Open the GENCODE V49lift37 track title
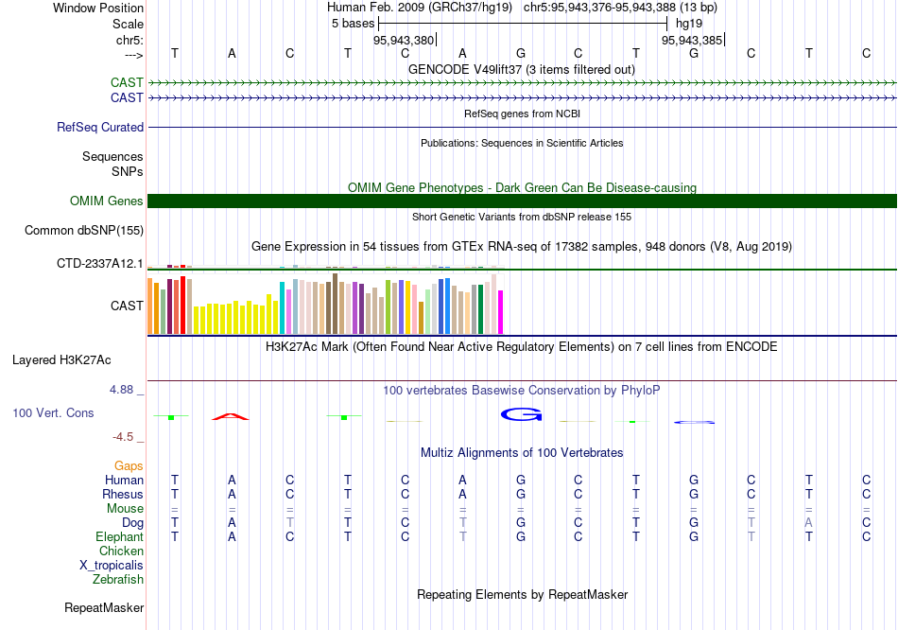 [x=522, y=70]
